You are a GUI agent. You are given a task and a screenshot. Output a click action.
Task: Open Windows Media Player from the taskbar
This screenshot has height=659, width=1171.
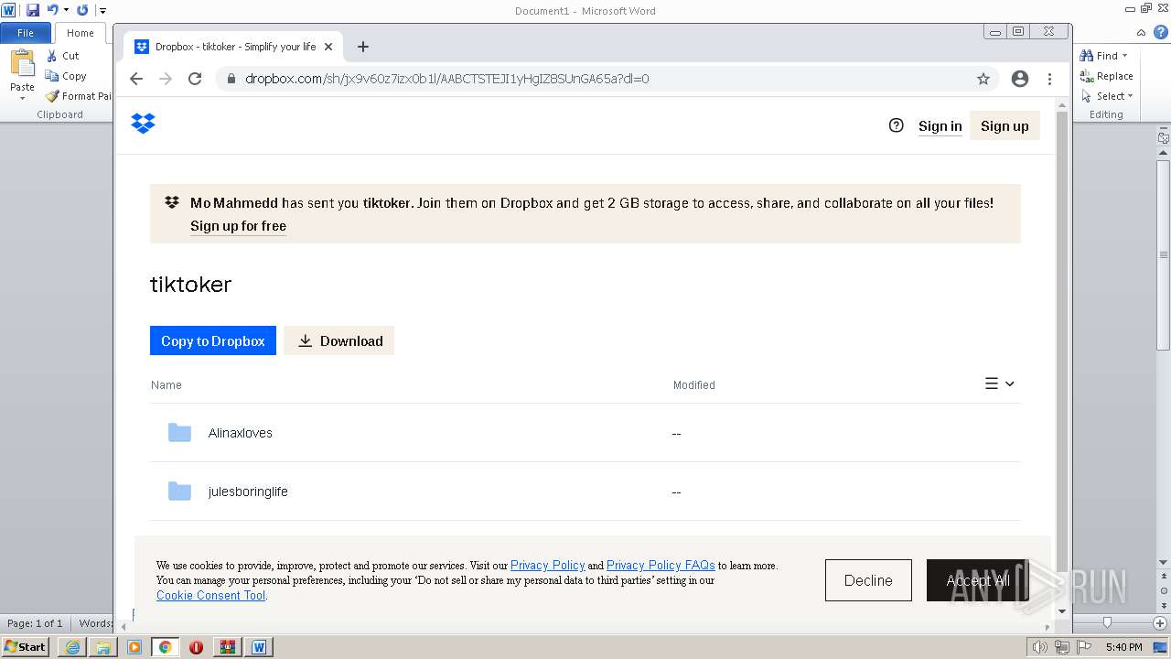[x=134, y=647]
